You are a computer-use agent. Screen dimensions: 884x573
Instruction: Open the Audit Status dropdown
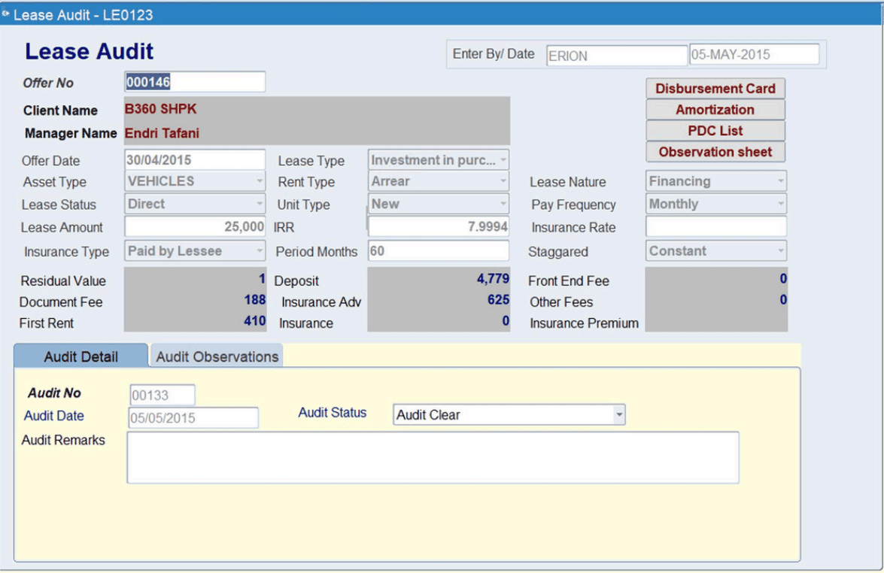point(618,414)
